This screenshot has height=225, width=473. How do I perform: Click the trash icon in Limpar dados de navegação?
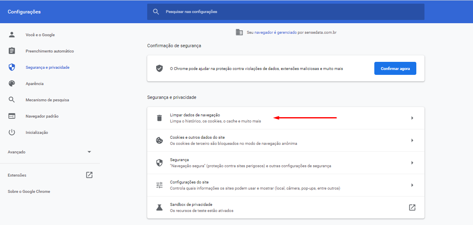159,118
